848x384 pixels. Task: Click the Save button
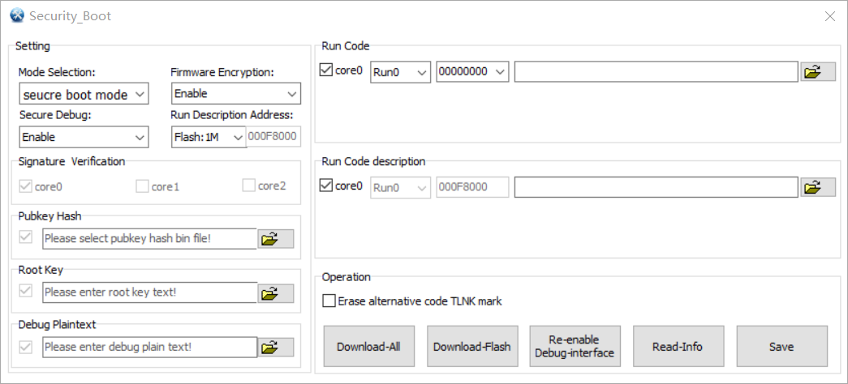tap(781, 346)
